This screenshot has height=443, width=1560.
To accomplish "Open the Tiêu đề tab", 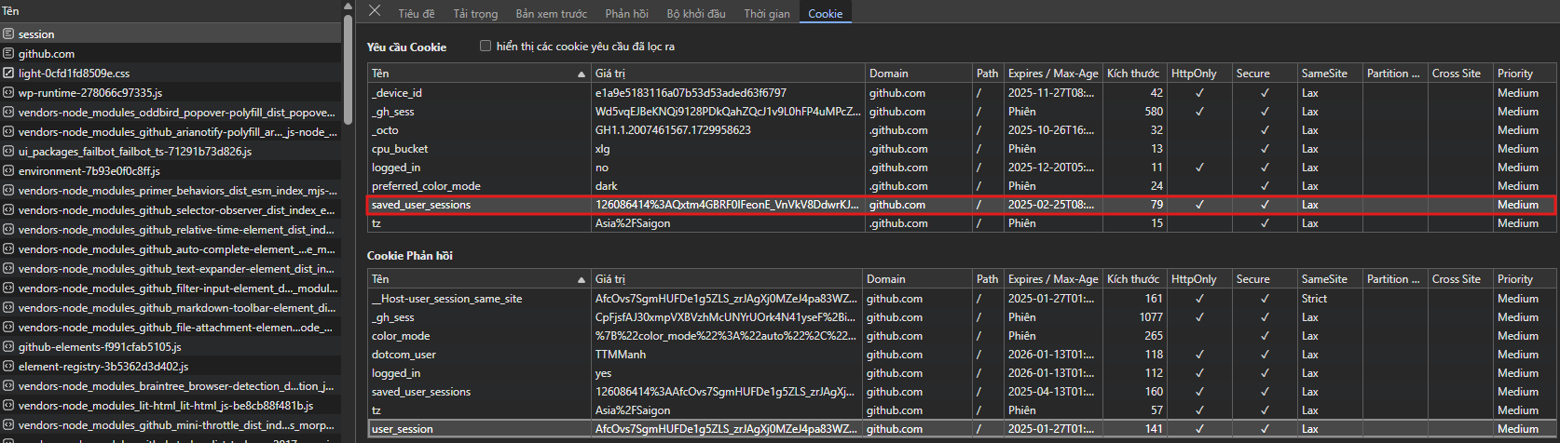I will click(417, 14).
